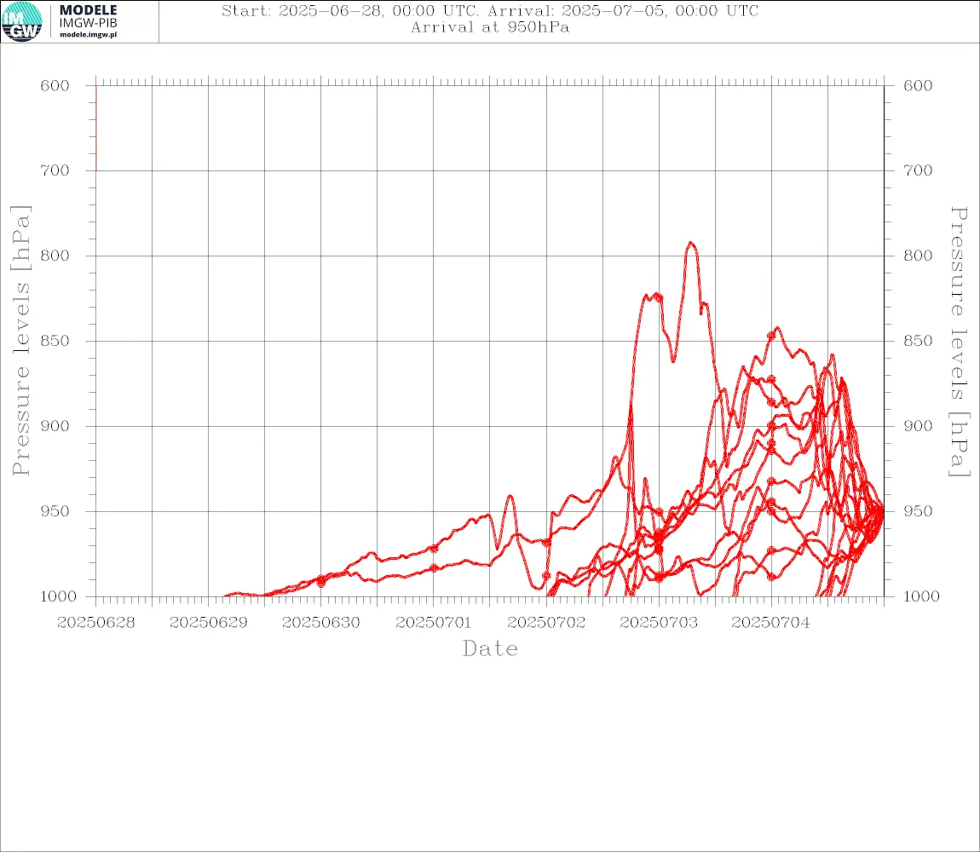
Task: Click the right axis 950 label
Action: click(918, 511)
